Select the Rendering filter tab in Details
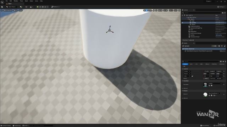 (x=214, y=64)
